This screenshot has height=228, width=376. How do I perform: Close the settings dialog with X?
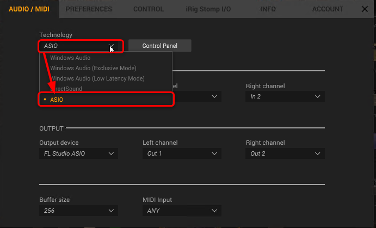point(365,9)
